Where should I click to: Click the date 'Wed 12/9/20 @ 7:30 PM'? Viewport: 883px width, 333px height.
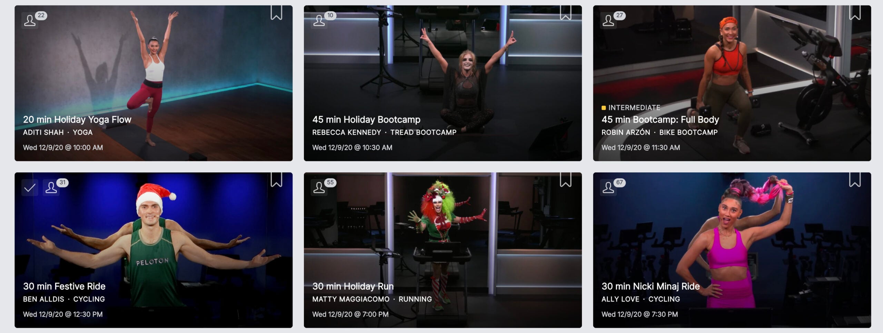tap(640, 314)
